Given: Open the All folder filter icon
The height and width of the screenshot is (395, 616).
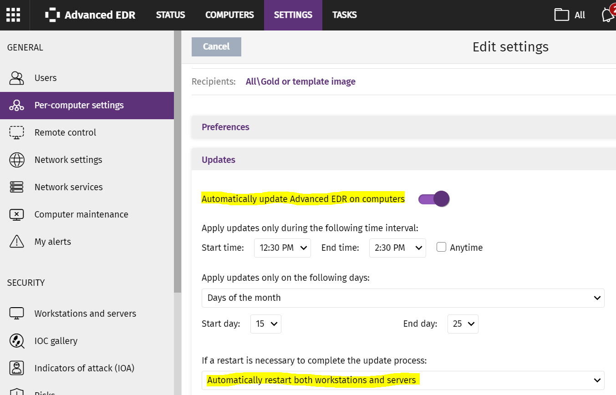Looking at the screenshot, I should click(x=561, y=15).
